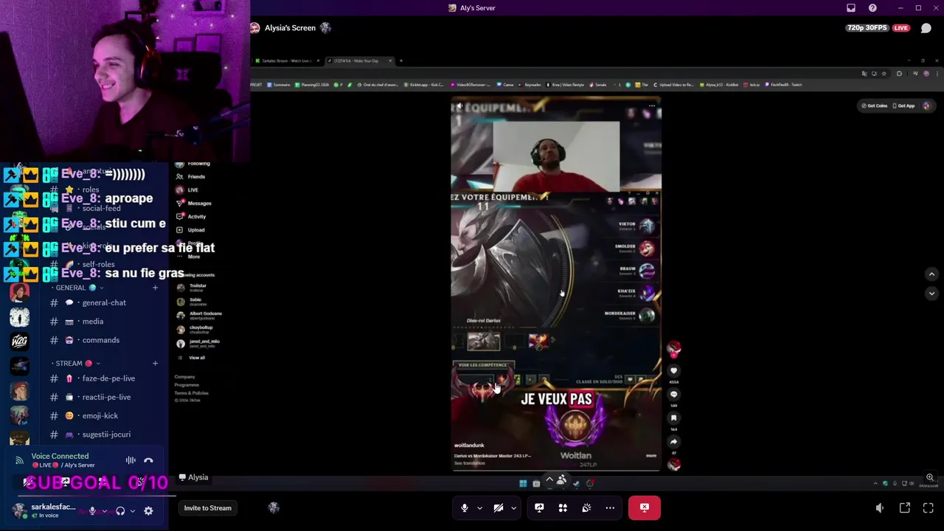Show chat via speech bubble icon top right
The width and height of the screenshot is (944, 531).
[926, 28]
